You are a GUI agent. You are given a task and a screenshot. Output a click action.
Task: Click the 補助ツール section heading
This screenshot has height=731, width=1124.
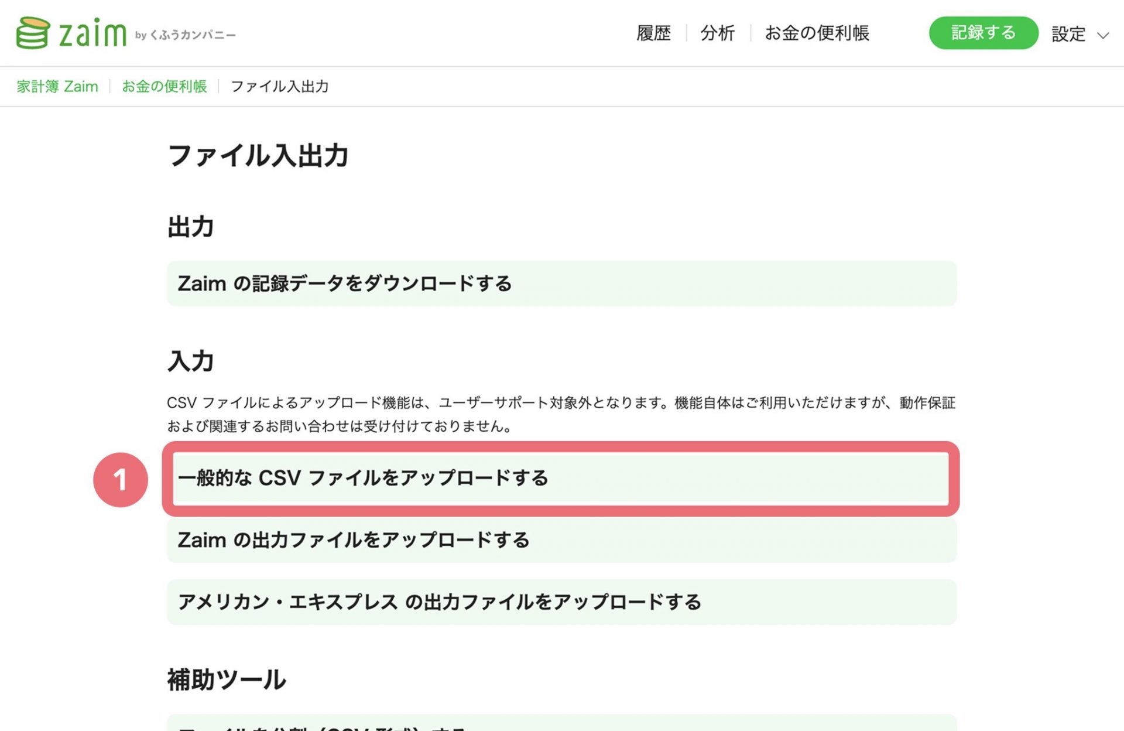(227, 680)
